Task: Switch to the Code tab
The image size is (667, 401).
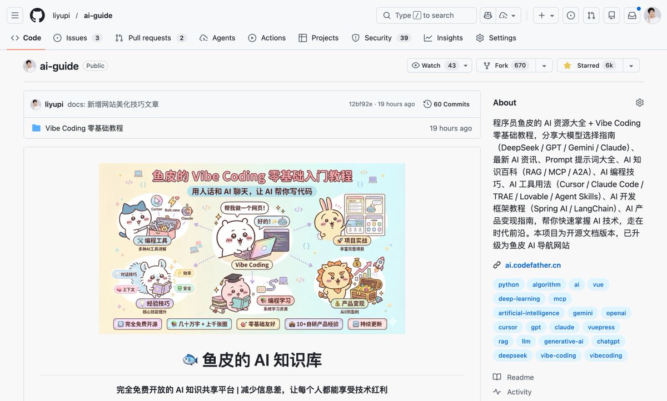Action: tap(26, 38)
